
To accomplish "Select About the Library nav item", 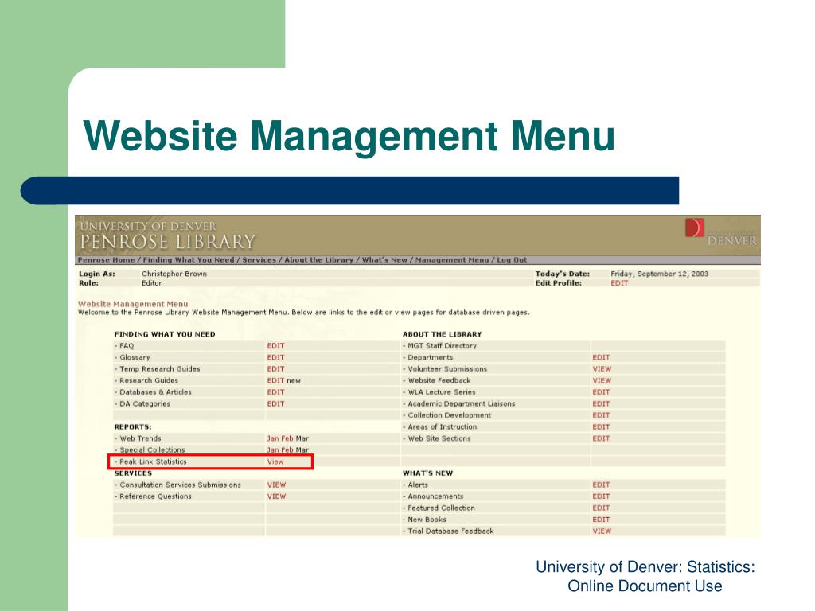I will point(318,260).
